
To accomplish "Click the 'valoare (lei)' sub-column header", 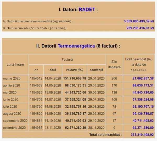I will (75, 70).
